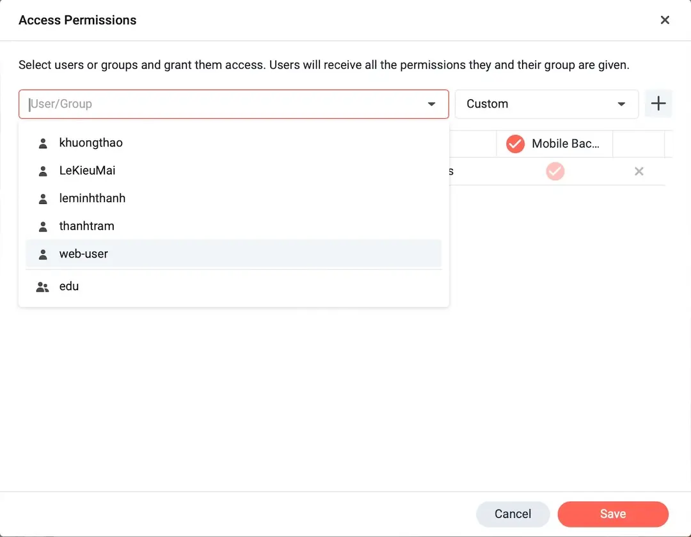Open the Custom permission dropdown
Image resolution: width=691 pixels, height=537 pixels.
point(546,104)
